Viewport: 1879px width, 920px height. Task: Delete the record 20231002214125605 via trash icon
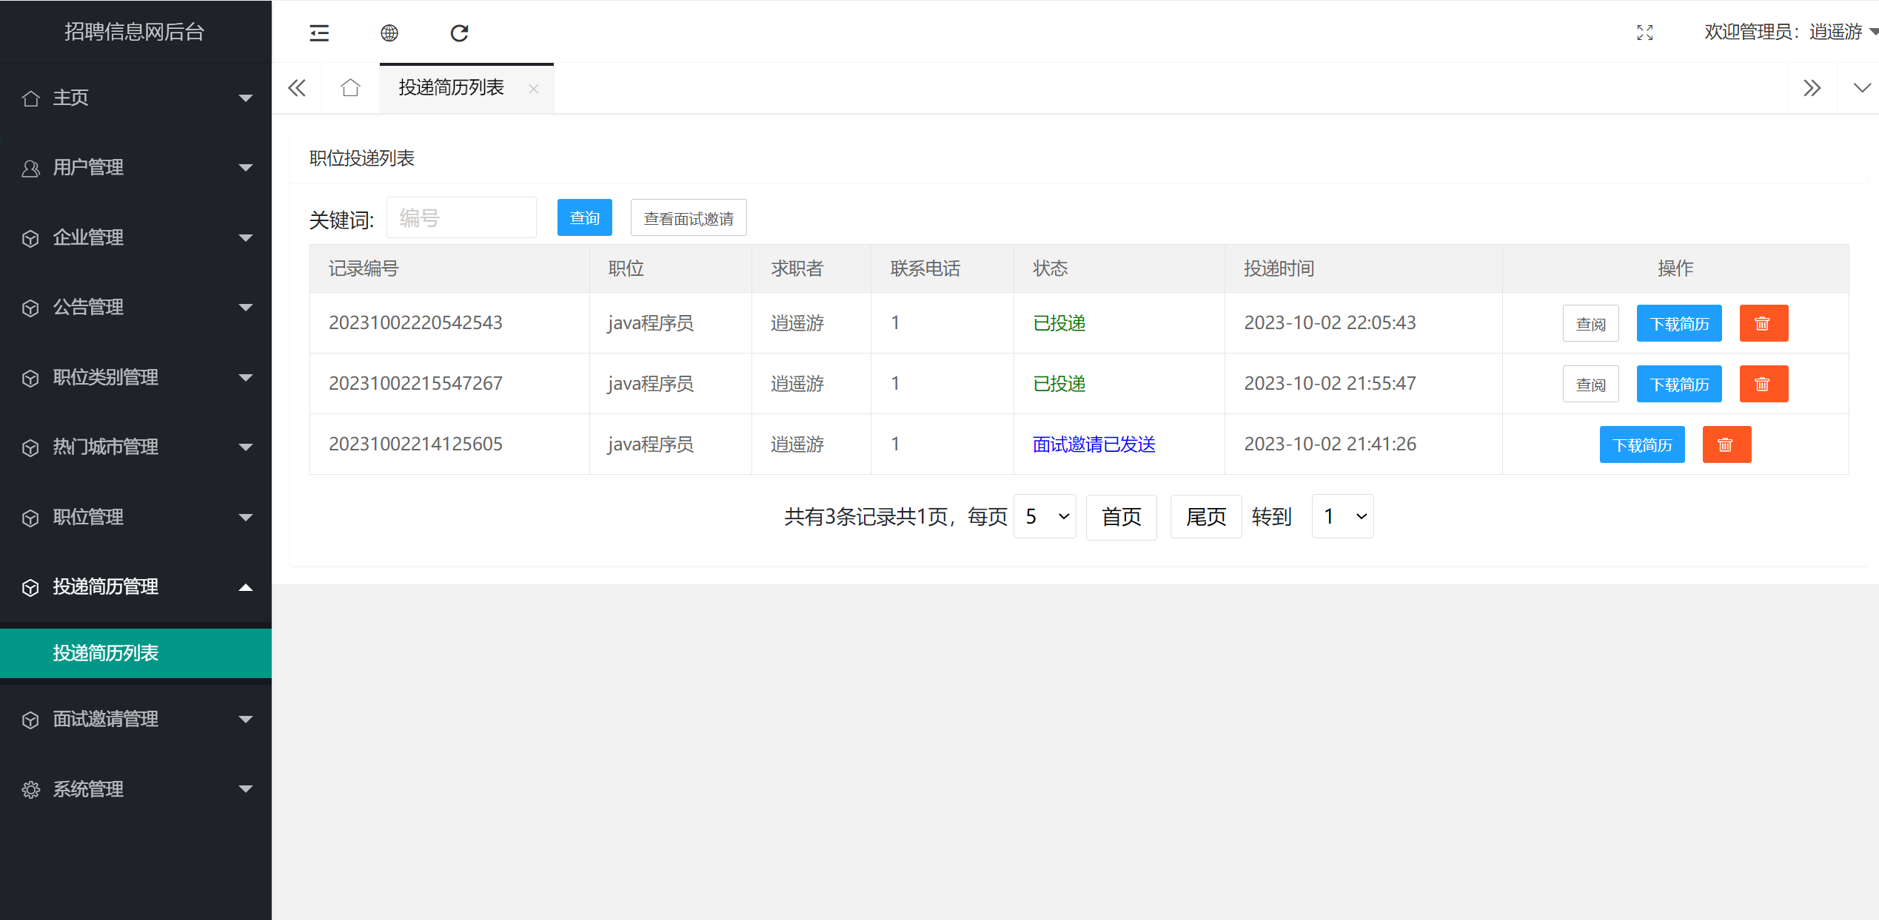[x=1726, y=444]
